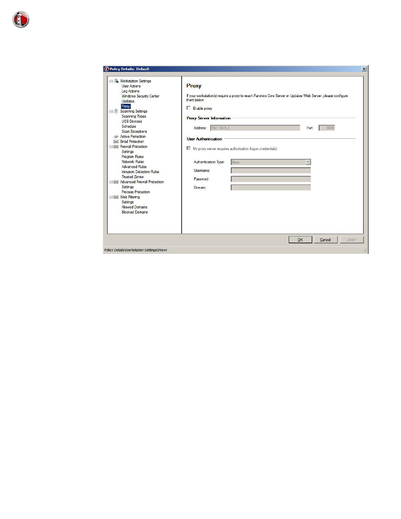
Task: Collapse the Scanning Settings tree node
Action: (x=111, y=111)
